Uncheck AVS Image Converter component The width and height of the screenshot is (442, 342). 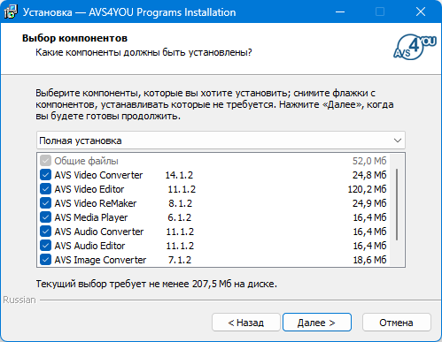[x=45, y=260]
